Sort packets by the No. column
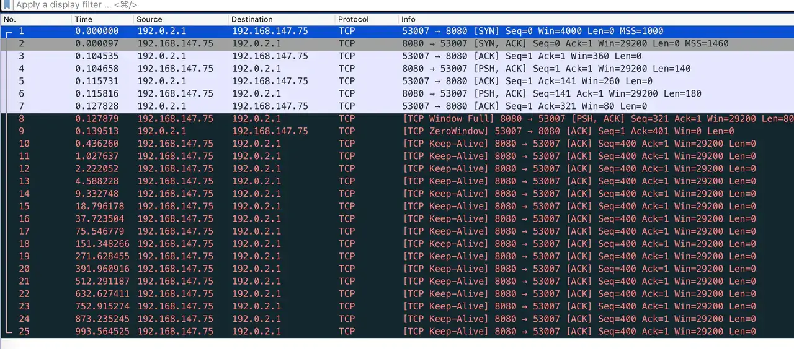Image resolution: width=794 pixels, height=349 pixels. (36, 19)
